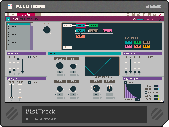Add an OSC module
Viewport: 169px width, 127px height.
(x=129, y=42)
